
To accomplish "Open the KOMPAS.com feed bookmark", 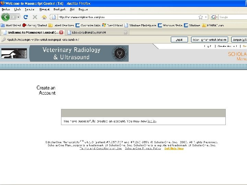I will [213, 25].
